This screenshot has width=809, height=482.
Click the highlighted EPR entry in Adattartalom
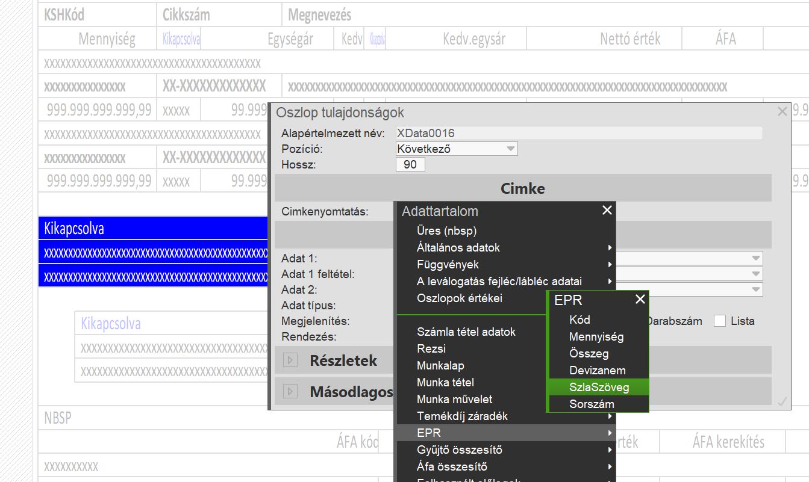click(x=506, y=433)
